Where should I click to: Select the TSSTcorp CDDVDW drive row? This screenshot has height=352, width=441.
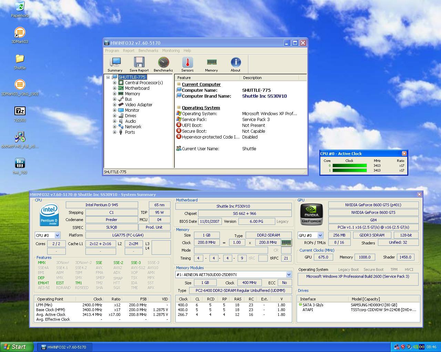pyautogui.click(x=358, y=310)
